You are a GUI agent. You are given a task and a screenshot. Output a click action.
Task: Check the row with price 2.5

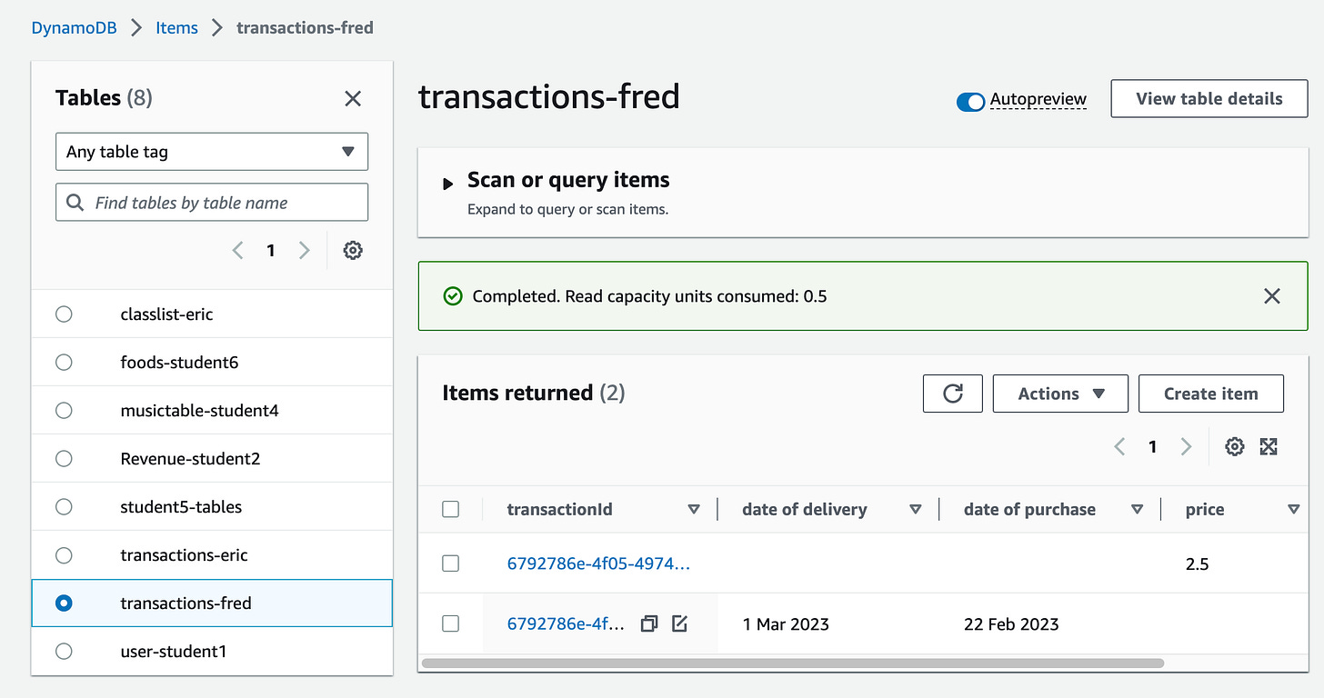[x=450, y=563]
